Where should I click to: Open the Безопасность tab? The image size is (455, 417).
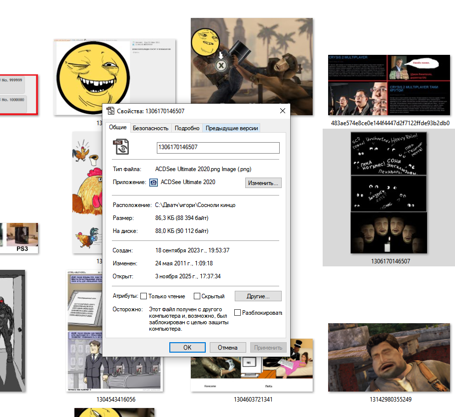150,128
